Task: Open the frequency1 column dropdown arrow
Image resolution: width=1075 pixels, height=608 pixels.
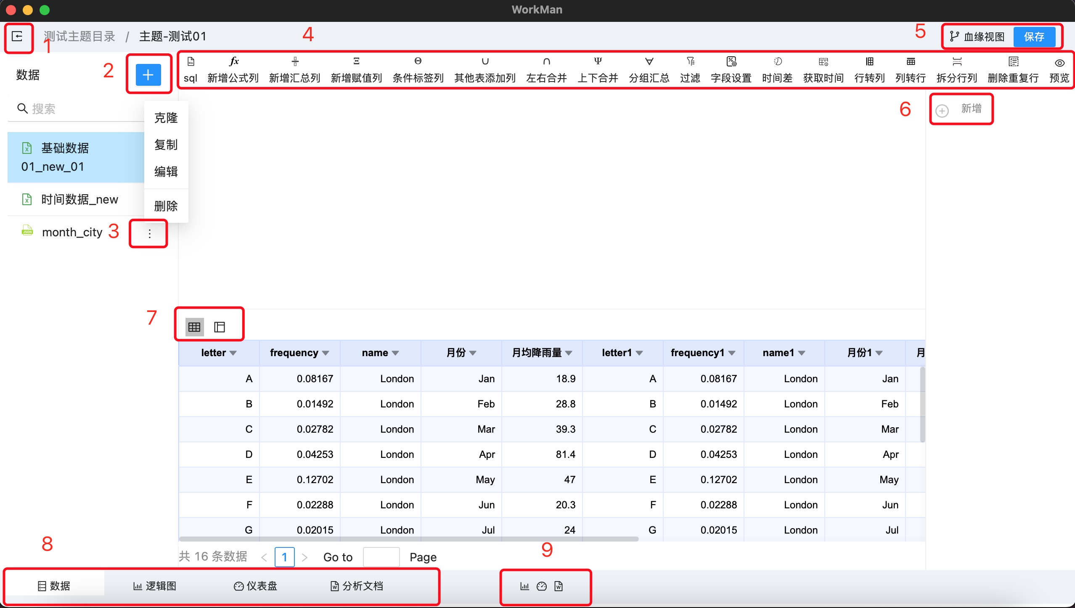Action: (732, 353)
